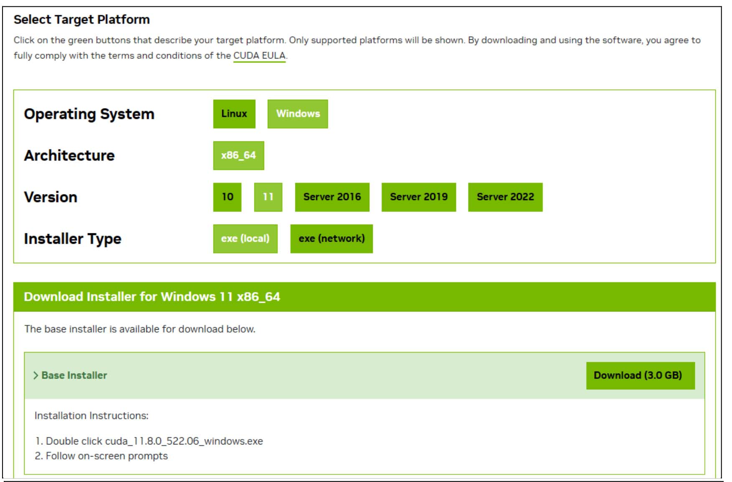Choose Server 2016 version
Screen dimensions: 732x482
point(332,197)
